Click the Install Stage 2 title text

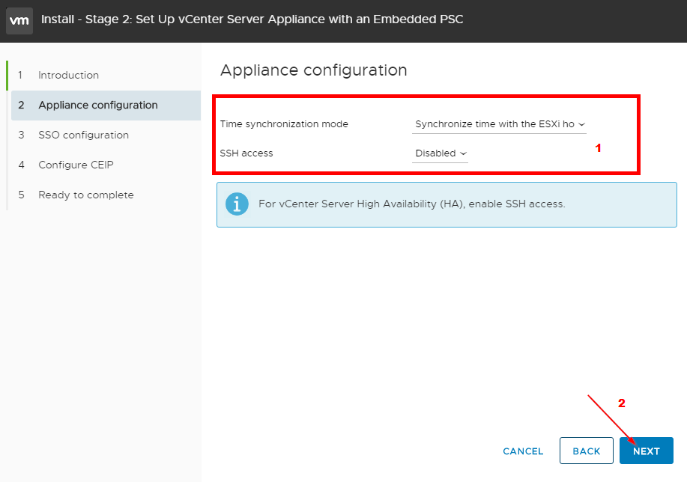tap(252, 19)
